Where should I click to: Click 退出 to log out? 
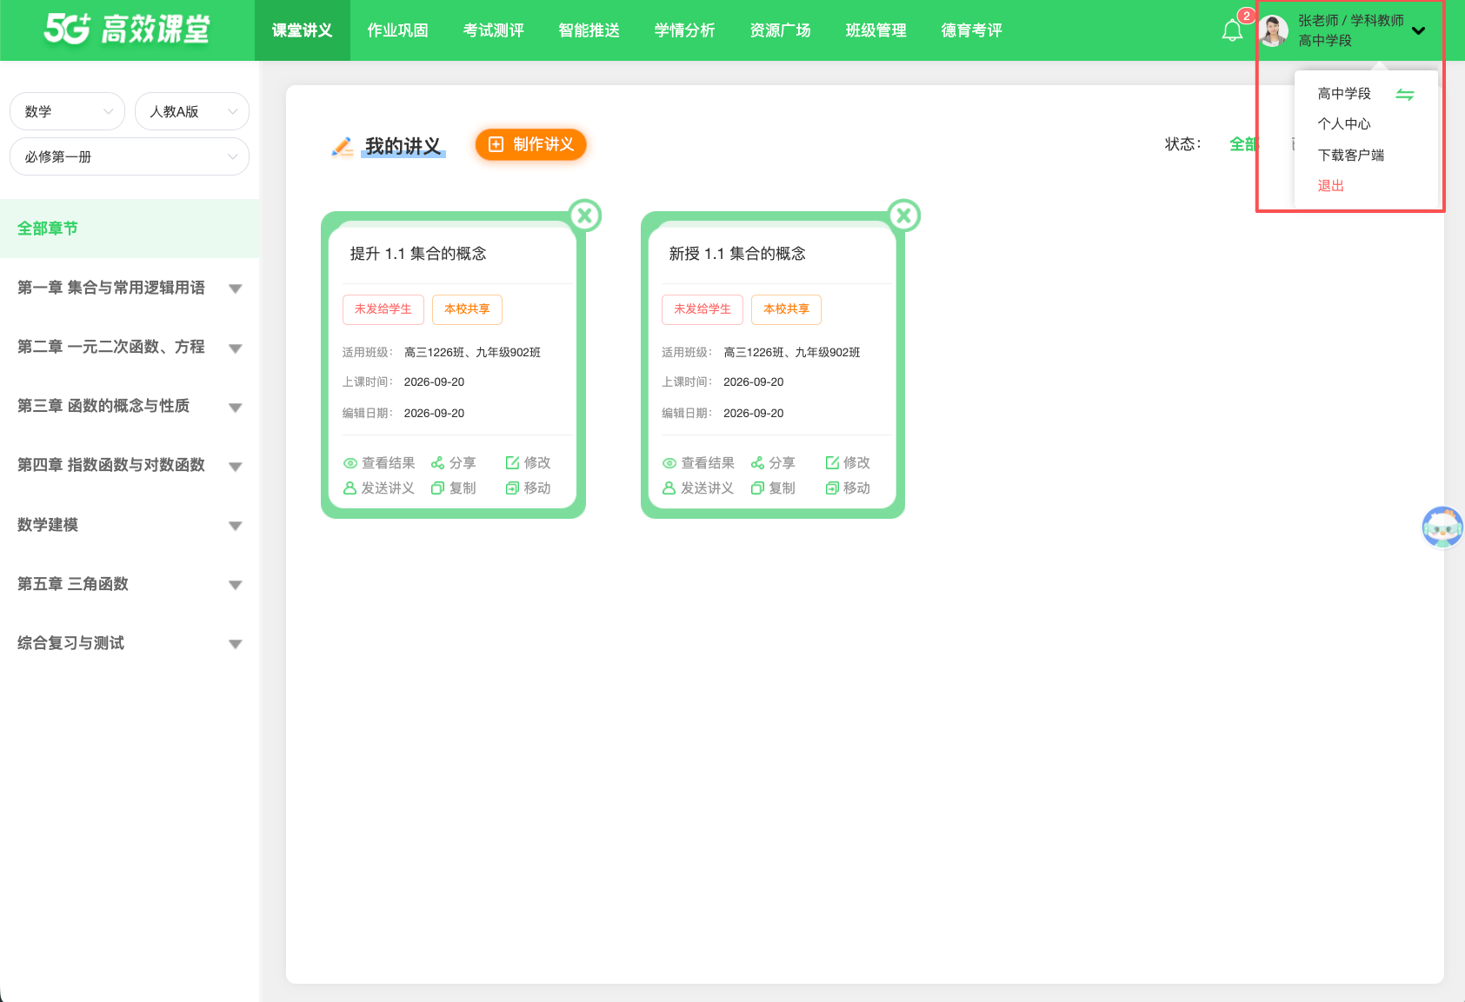coord(1330,186)
